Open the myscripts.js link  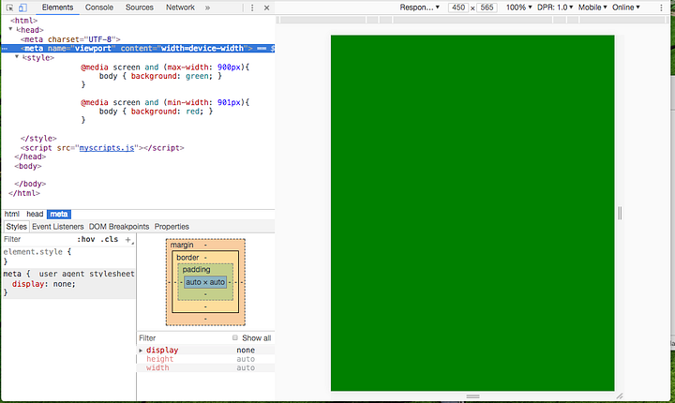(107, 148)
